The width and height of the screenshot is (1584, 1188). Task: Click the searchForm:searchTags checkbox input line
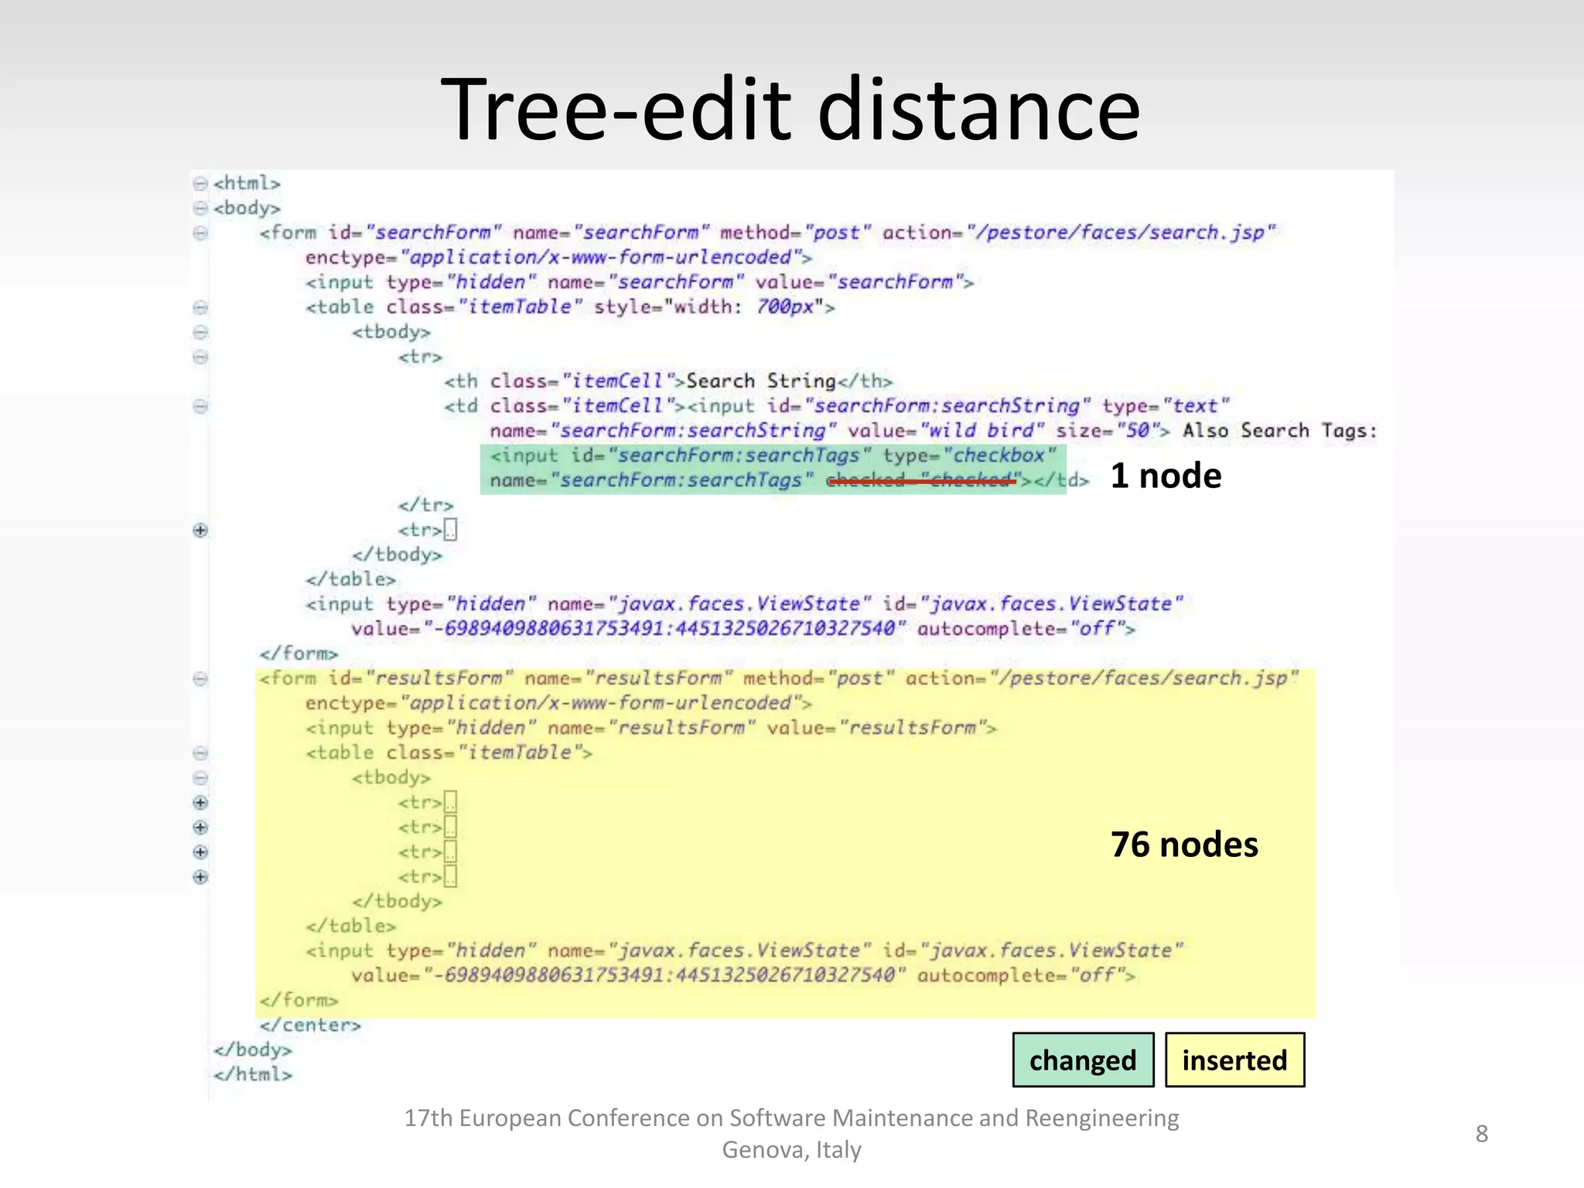point(773,456)
